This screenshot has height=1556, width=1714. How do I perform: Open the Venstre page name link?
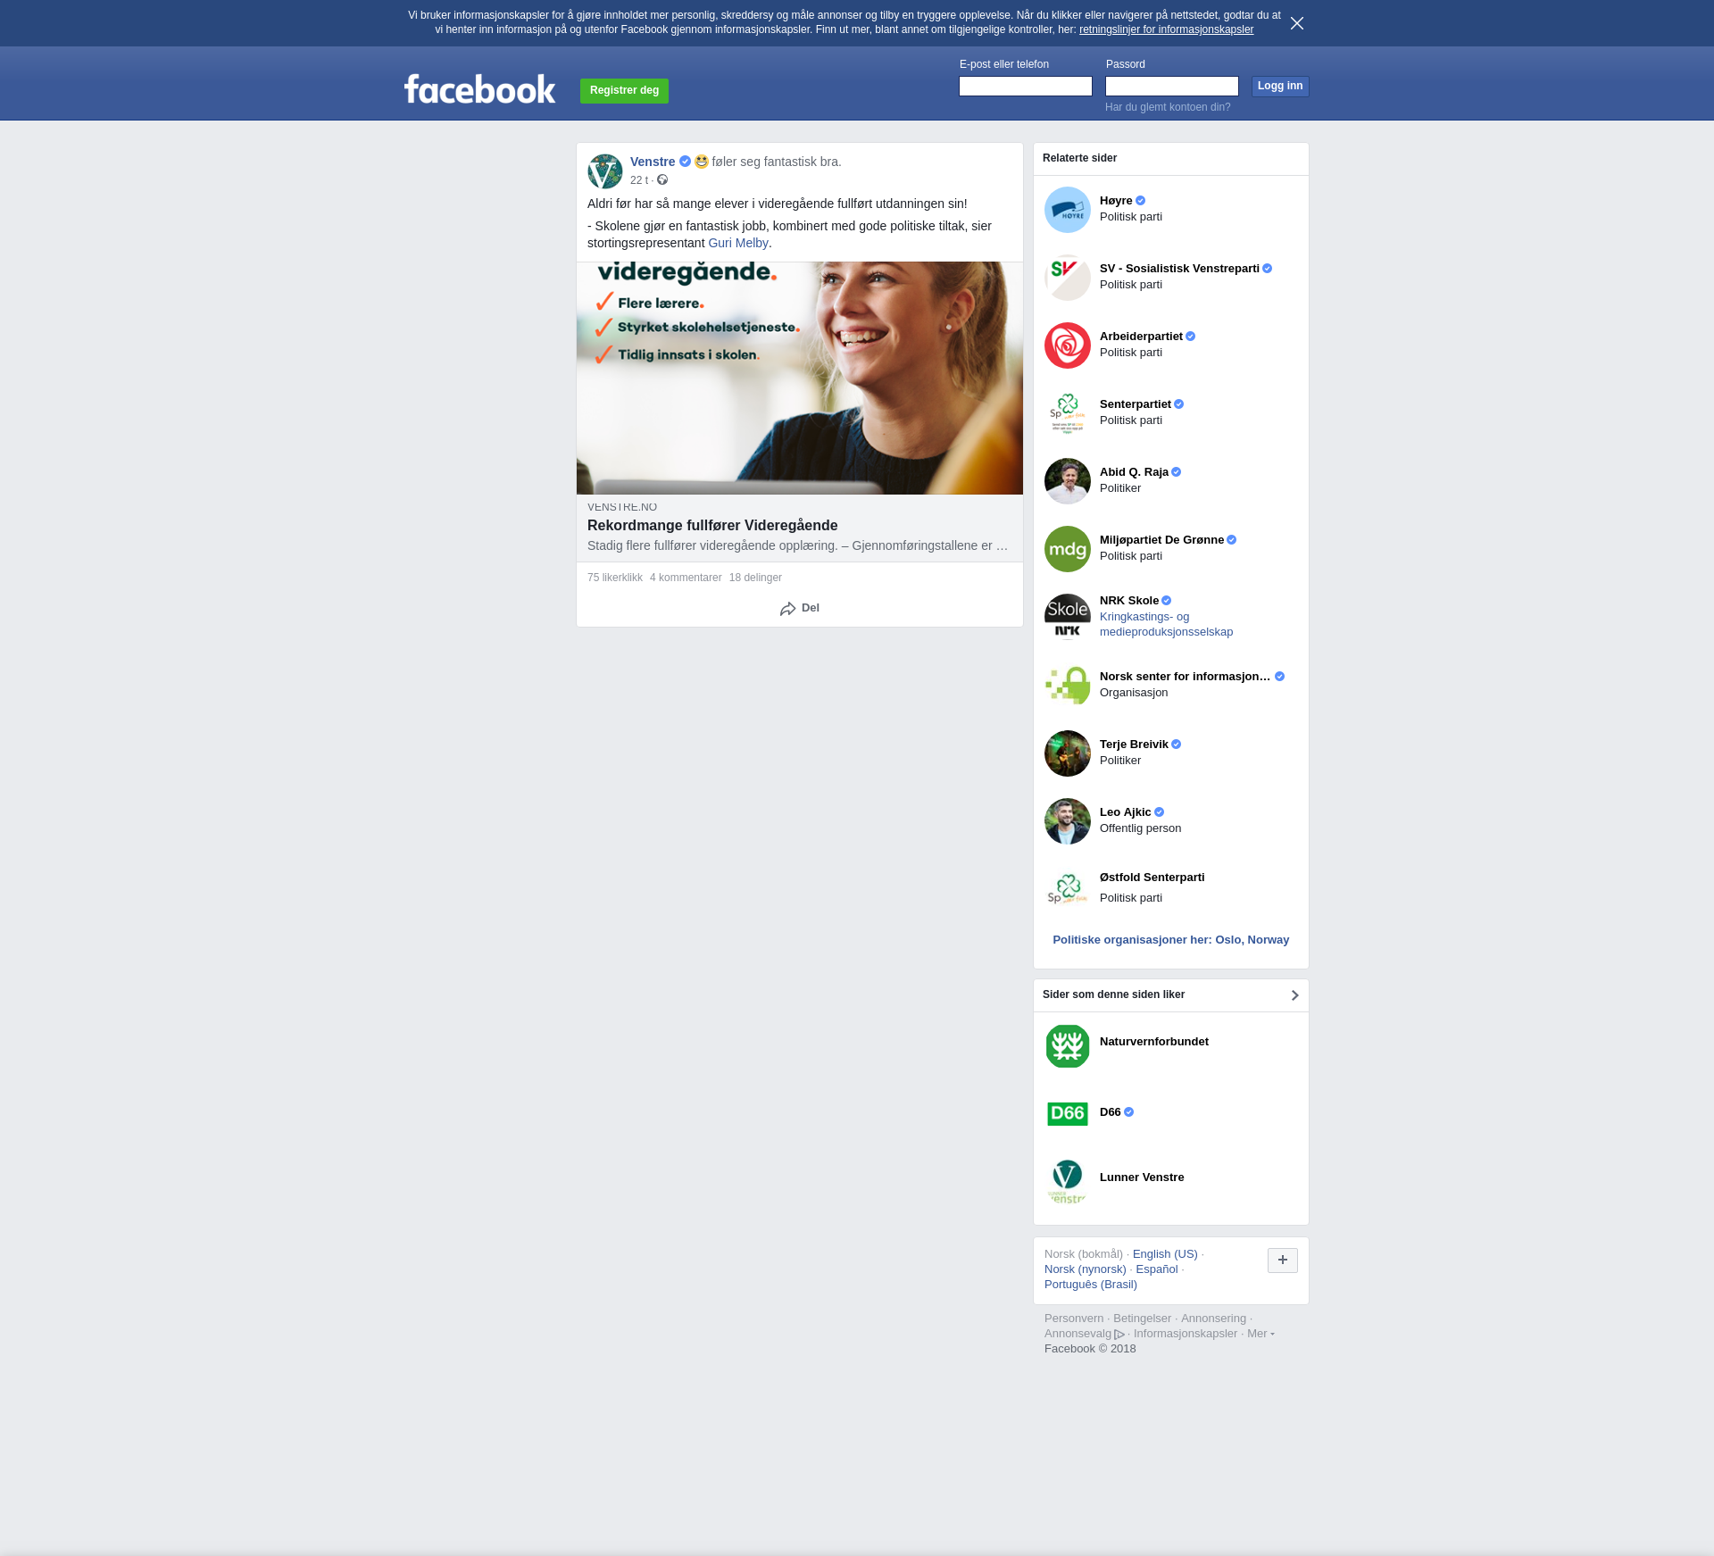[x=653, y=162]
